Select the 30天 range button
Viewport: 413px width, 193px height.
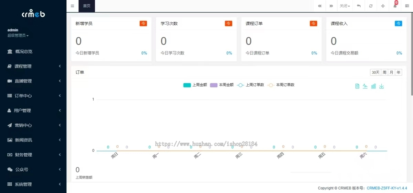pos(375,72)
